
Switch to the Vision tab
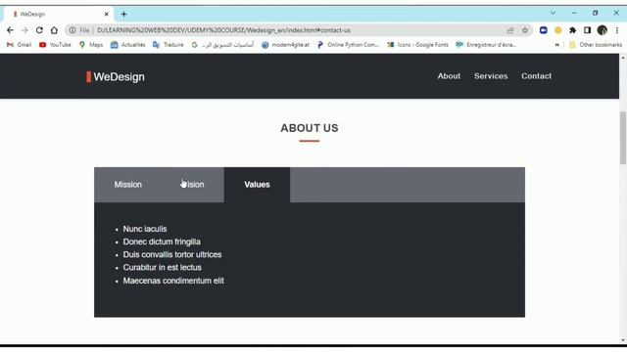(193, 185)
